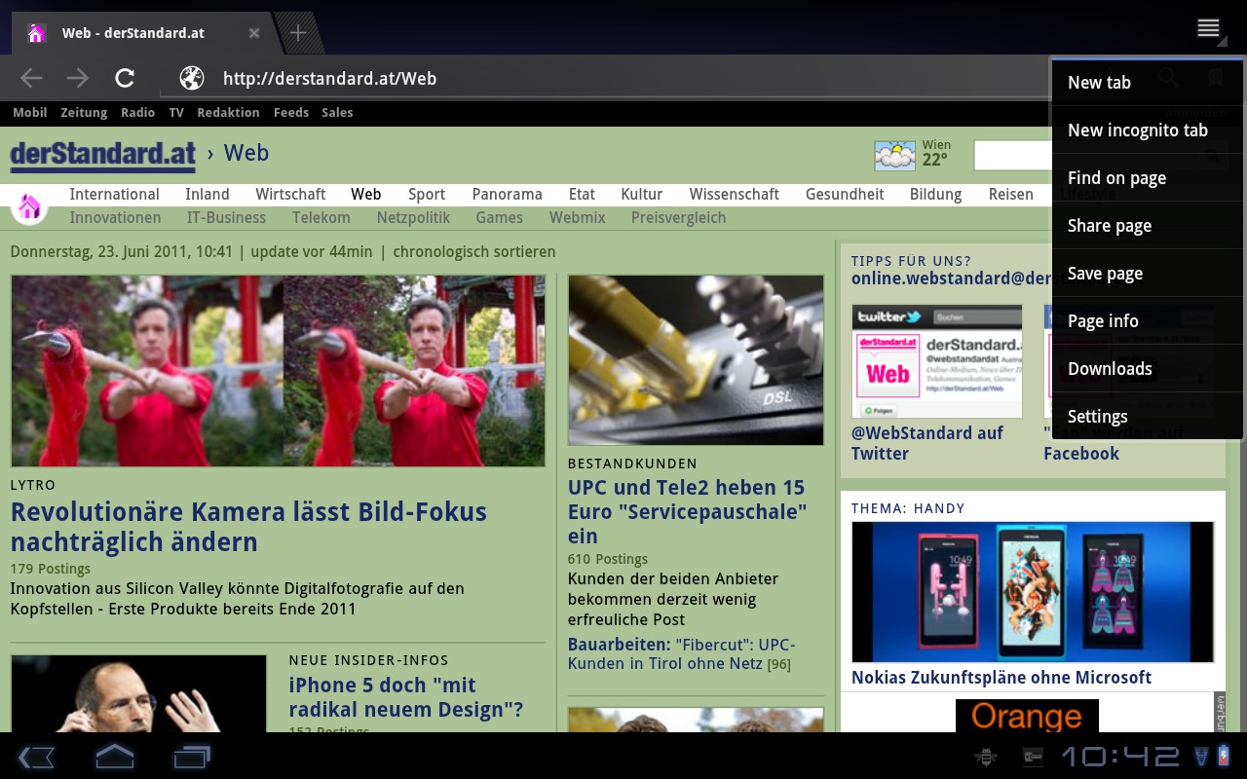The width and height of the screenshot is (1247, 779).
Task: Open the 'Telekom' subsection
Action: point(321,218)
